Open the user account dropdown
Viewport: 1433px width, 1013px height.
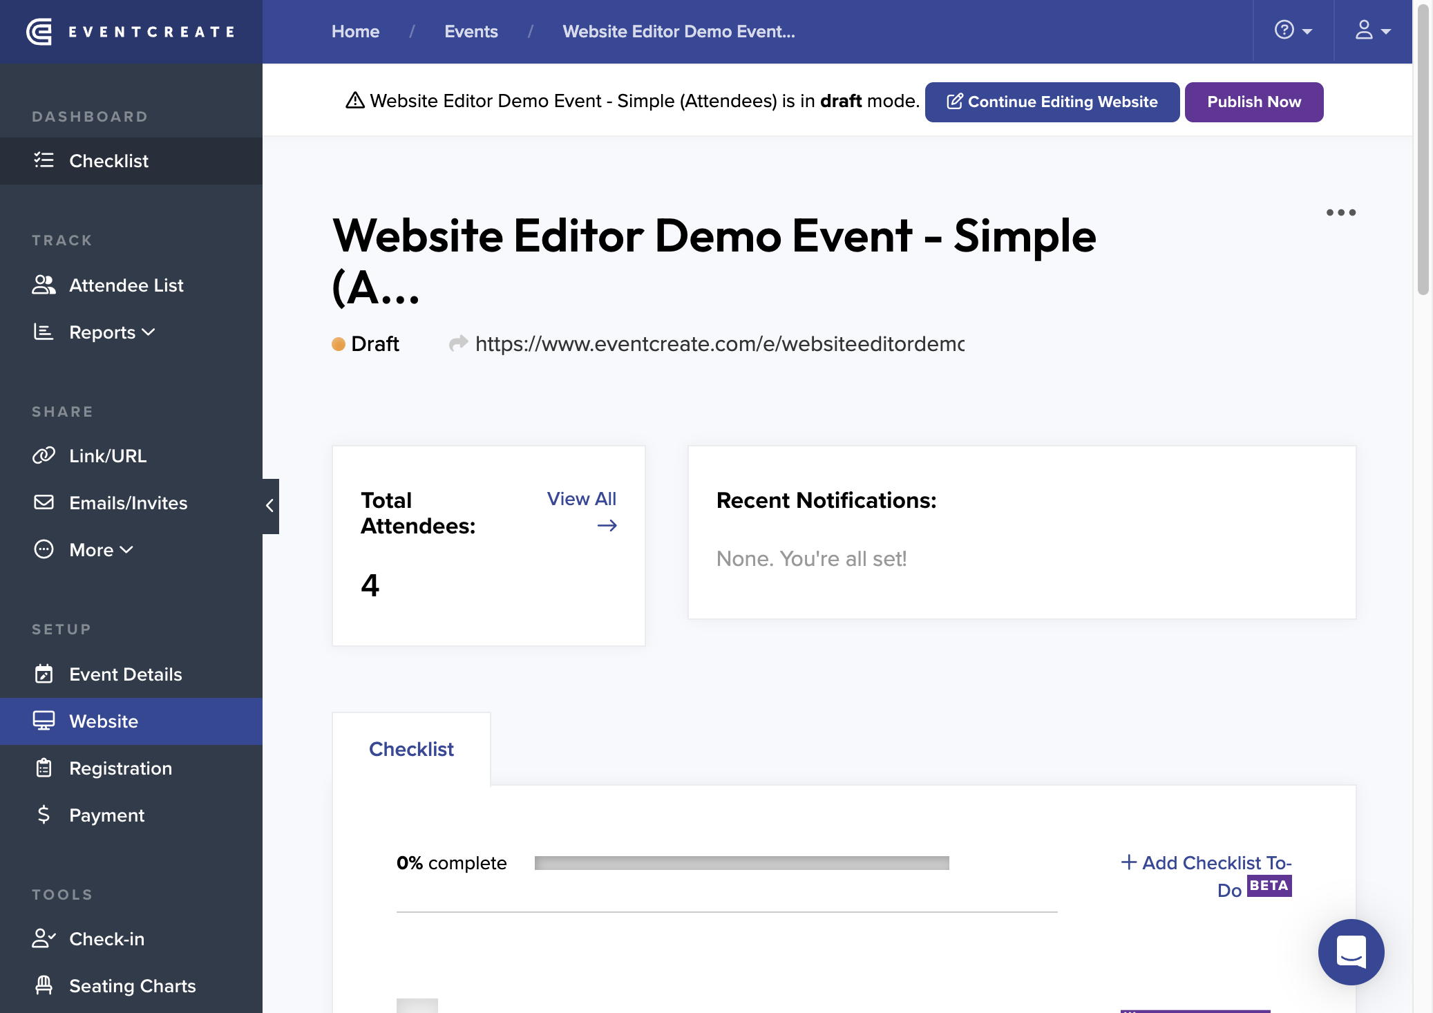click(1373, 31)
